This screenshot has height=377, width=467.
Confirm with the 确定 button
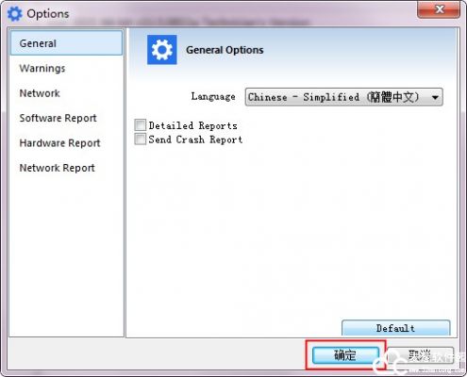pos(345,355)
